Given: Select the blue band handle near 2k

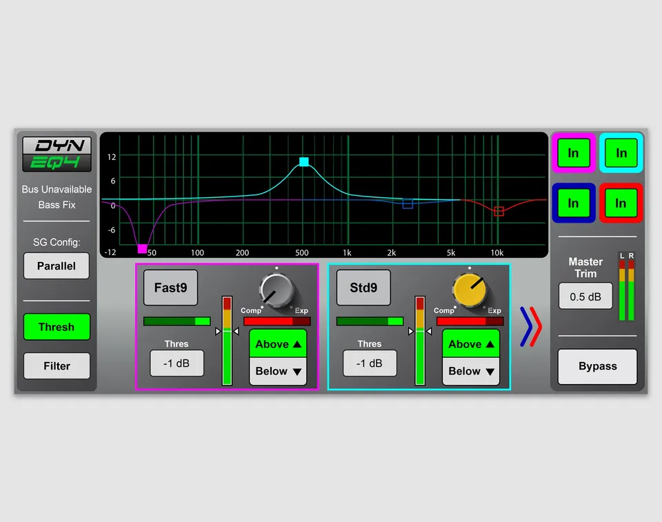Looking at the screenshot, I should [x=408, y=203].
